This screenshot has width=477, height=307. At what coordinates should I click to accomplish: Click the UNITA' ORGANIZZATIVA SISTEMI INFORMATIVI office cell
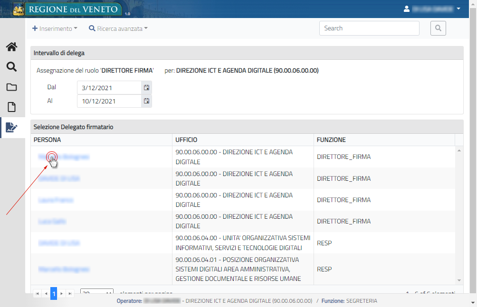tap(243, 243)
